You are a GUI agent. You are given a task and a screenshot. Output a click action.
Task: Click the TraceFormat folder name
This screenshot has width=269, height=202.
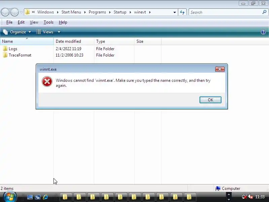coord(20,55)
